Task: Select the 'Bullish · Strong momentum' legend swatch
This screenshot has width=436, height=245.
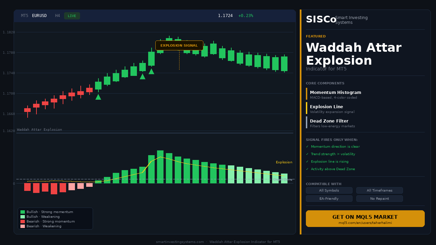Action: pyautogui.click(x=22, y=212)
